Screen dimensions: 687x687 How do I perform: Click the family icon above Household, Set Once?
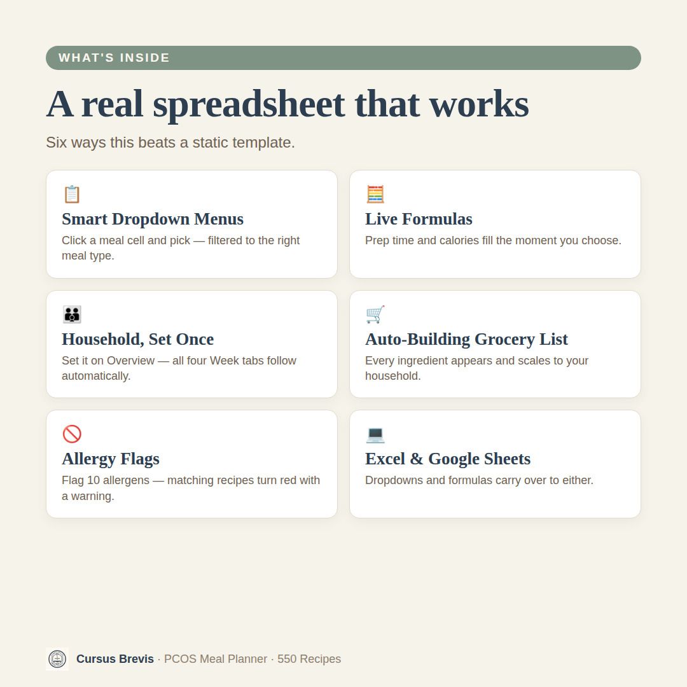click(72, 314)
